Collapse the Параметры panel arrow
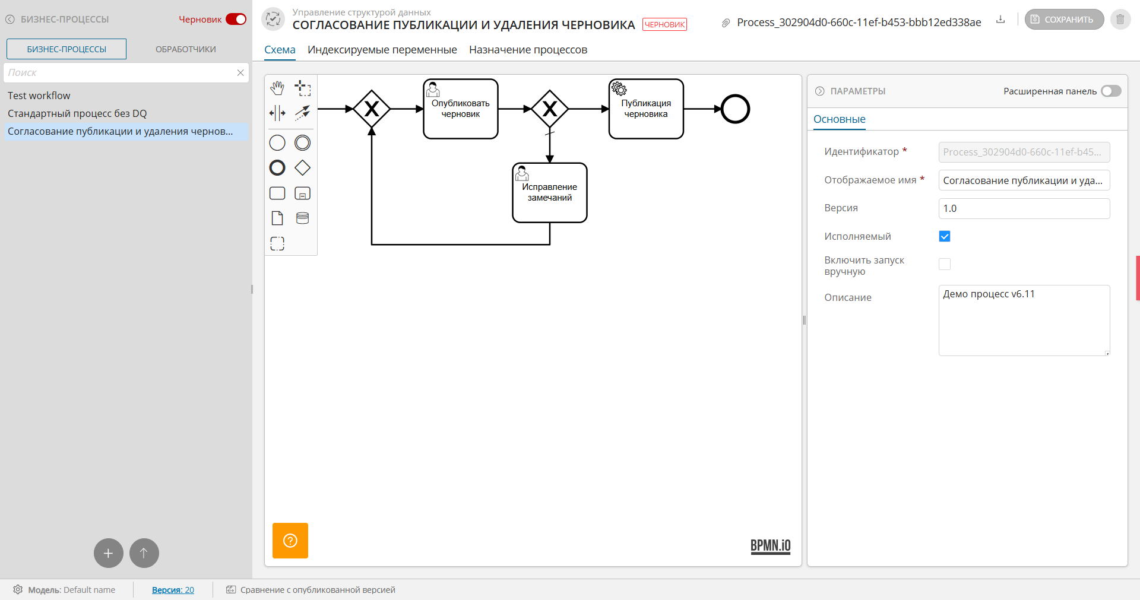This screenshot has height=600, width=1140. [x=820, y=91]
